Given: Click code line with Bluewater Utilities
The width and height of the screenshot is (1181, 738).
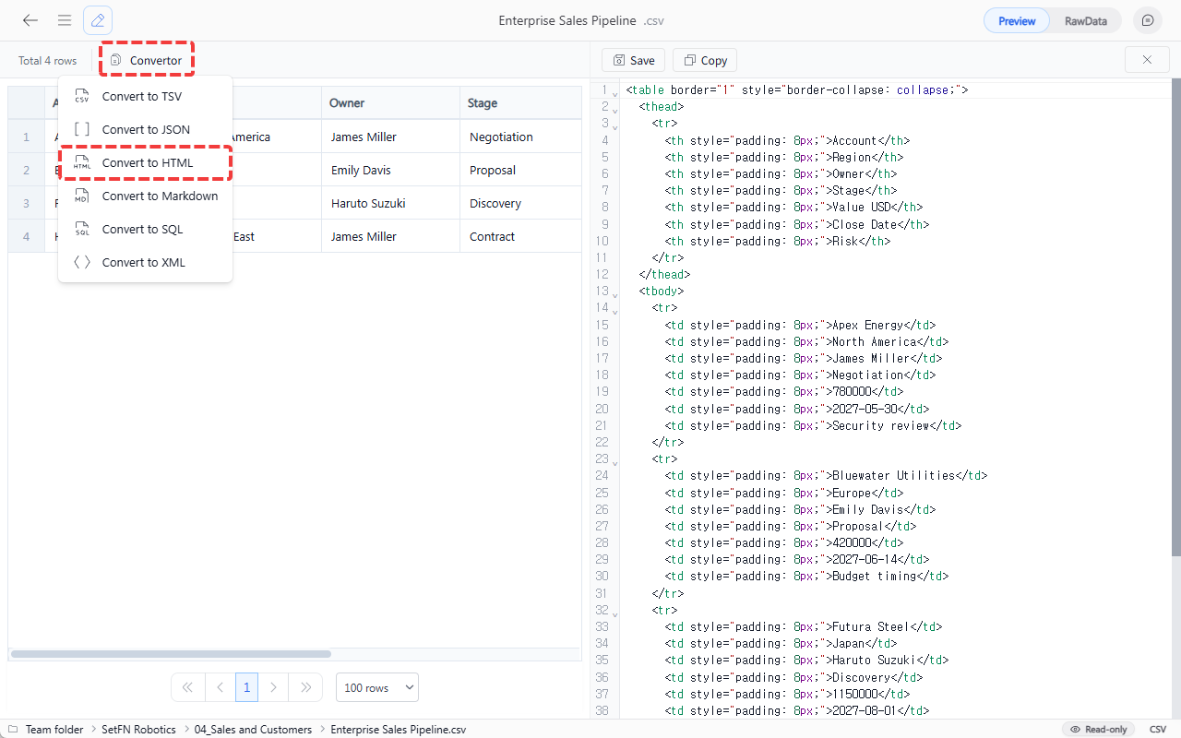Looking at the screenshot, I should click(826, 475).
